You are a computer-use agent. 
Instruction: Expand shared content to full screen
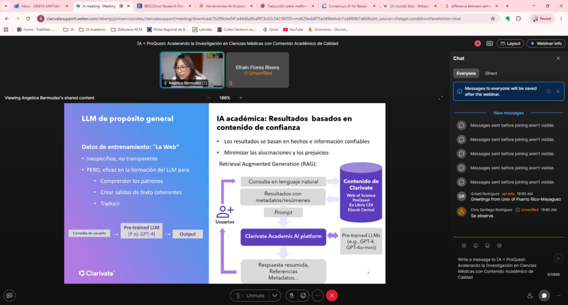click(440, 98)
